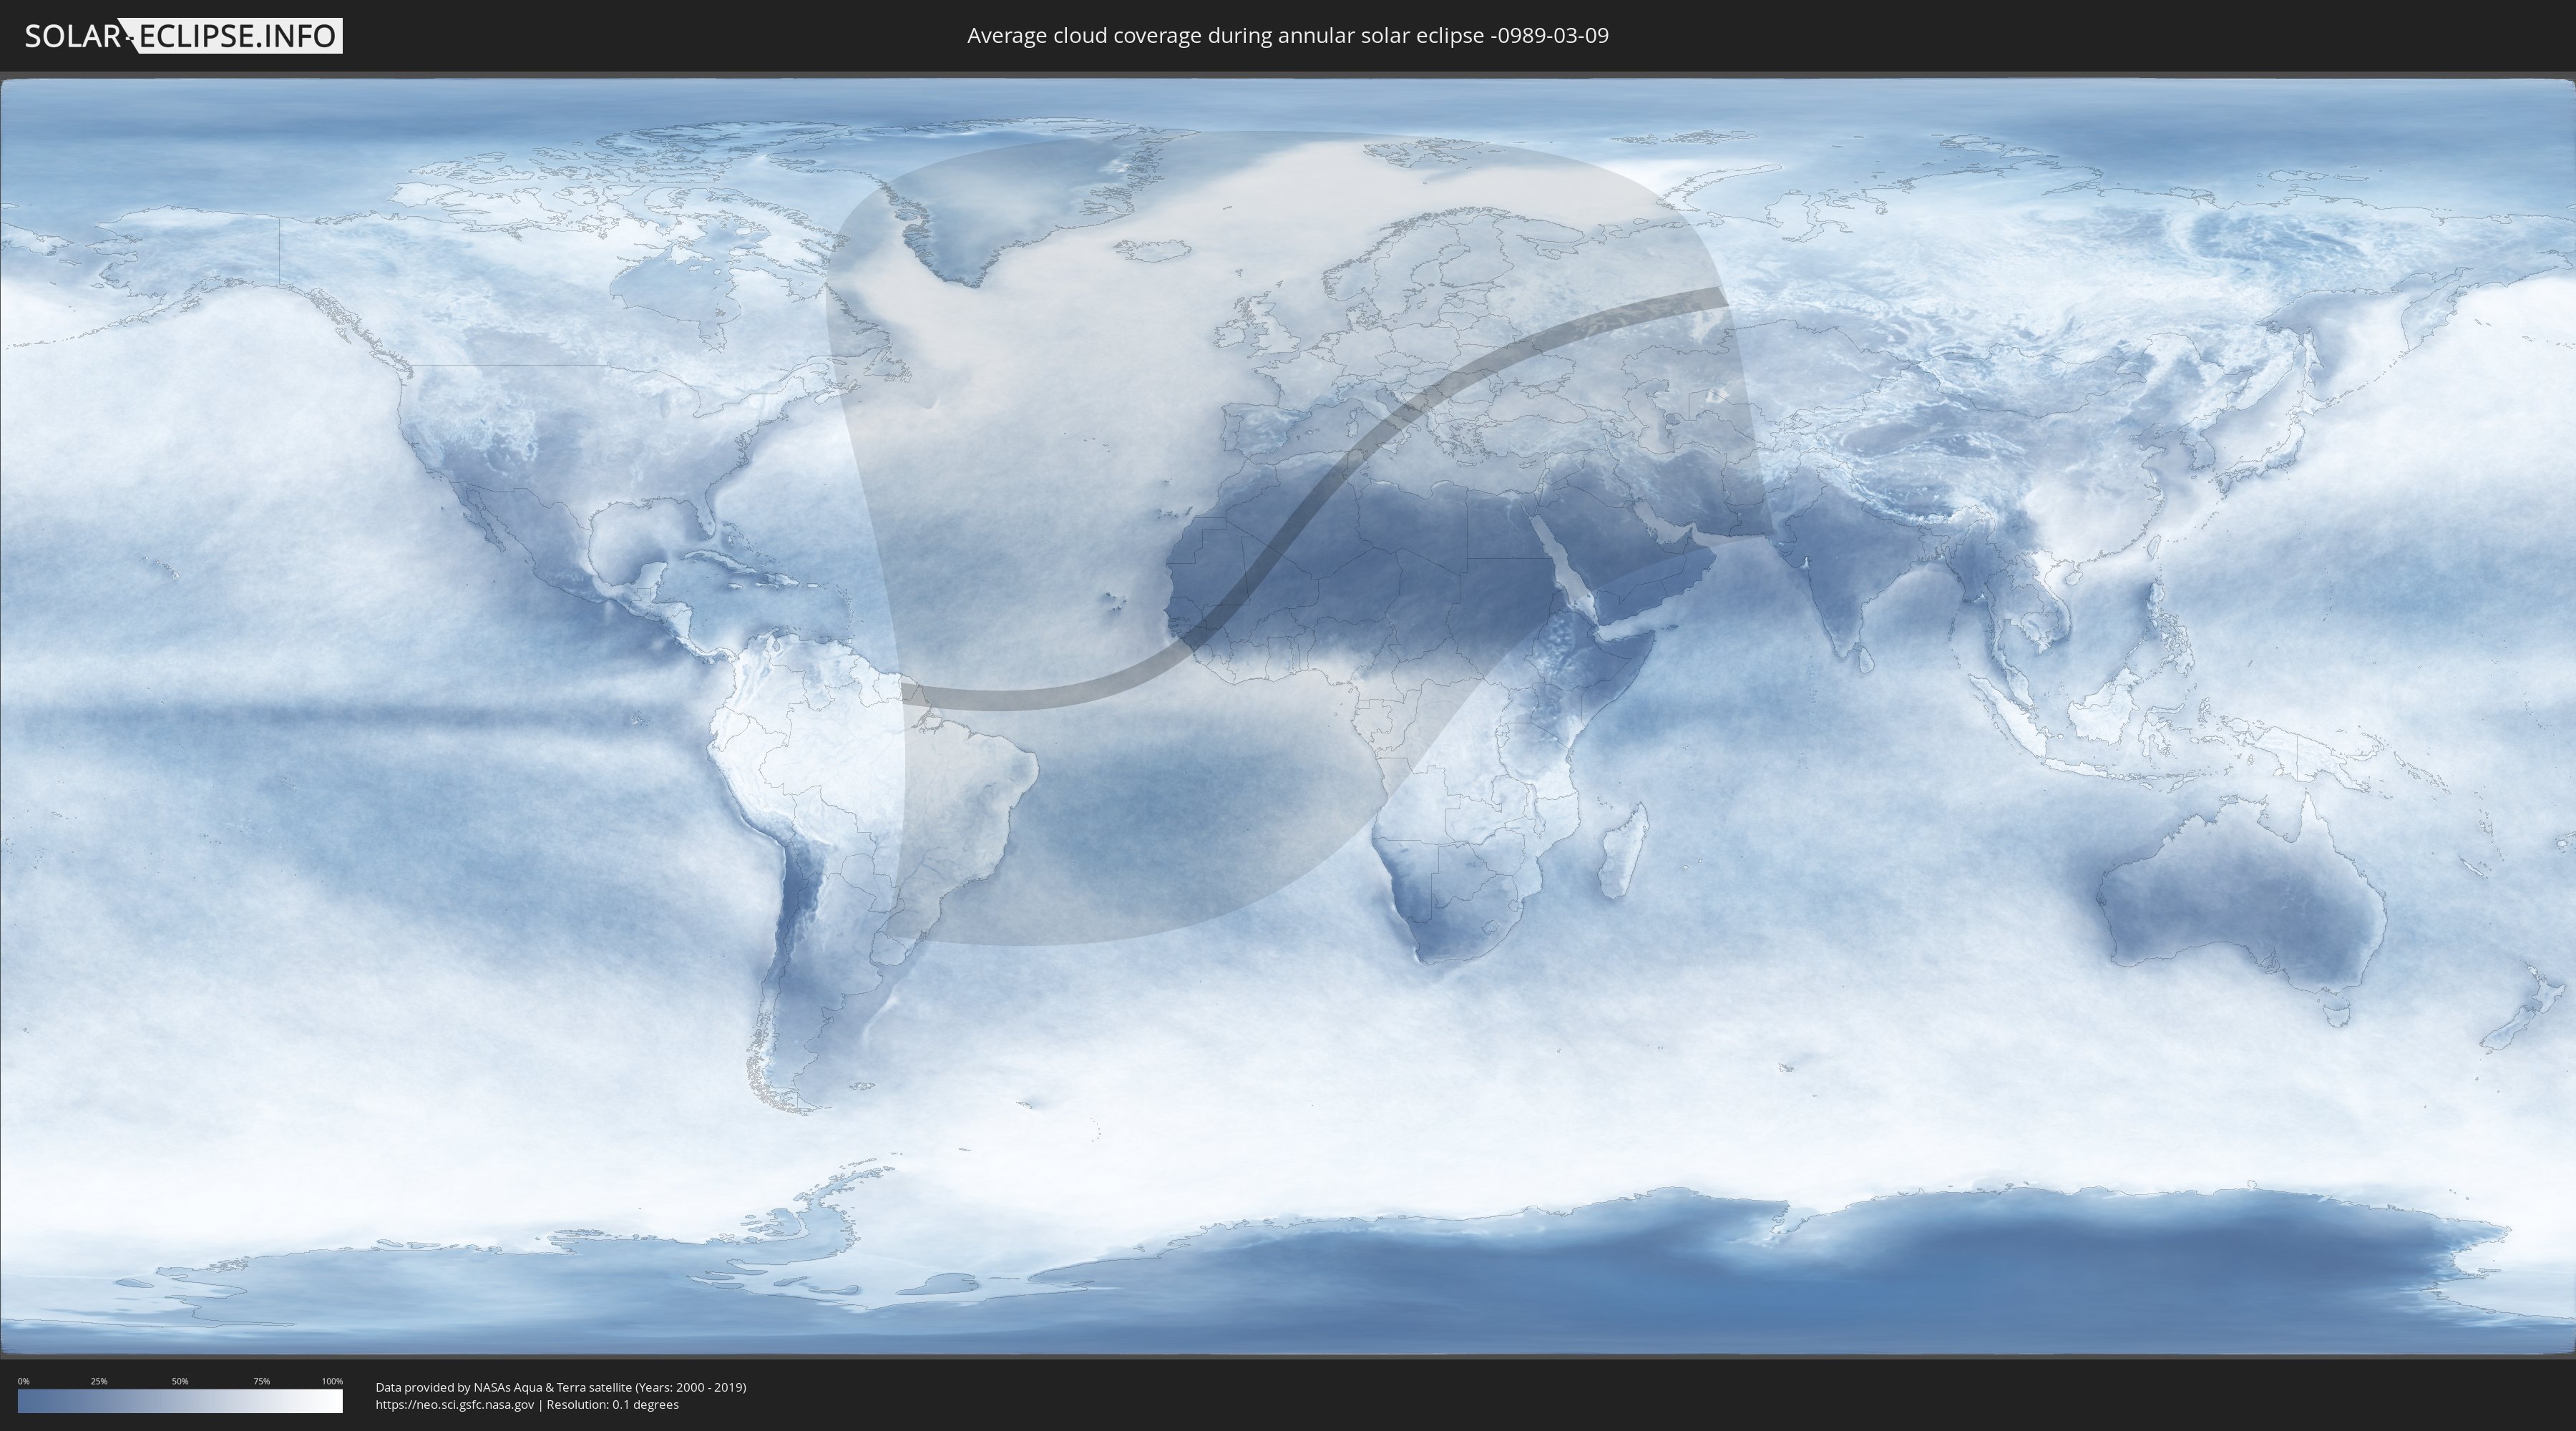
Task: Click the map title text at top
Action: click(1287, 36)
